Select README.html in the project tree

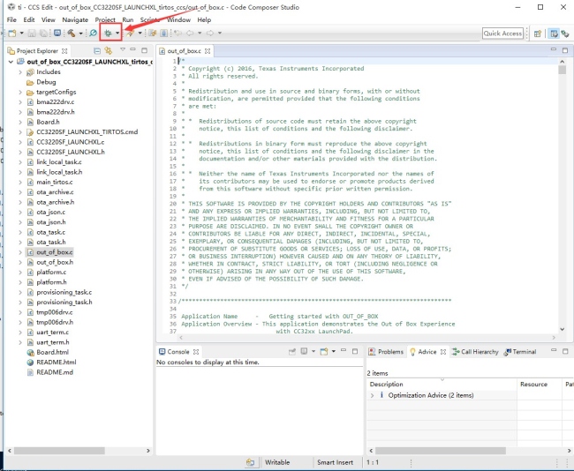56,363
